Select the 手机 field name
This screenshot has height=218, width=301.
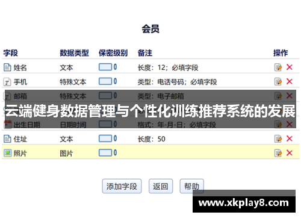(x=20, y=82)
